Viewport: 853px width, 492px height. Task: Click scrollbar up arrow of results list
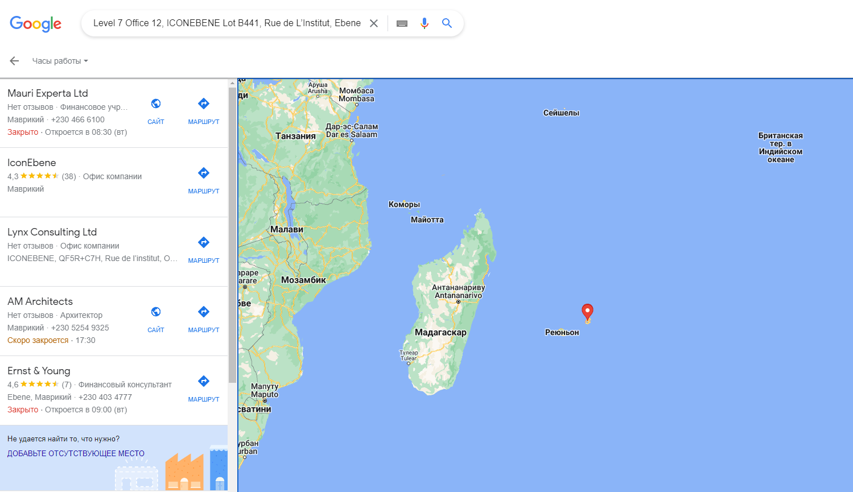click(x=232, y=83)
